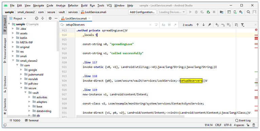Image resolution: width=260 pixels, height=131 pixels.
Task: Open the Loading Devices dropdown
Action: (172, 12)
